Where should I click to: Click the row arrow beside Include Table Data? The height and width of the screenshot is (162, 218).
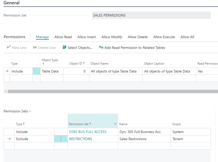point(7,71)
